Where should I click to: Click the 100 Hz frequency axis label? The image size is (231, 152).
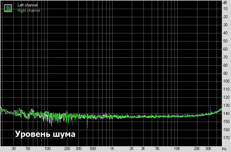[x=47, y=149]
